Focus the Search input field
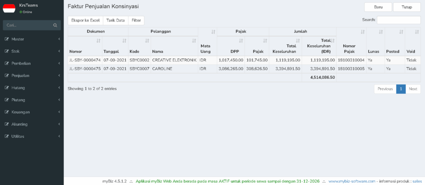 [399, 20]
